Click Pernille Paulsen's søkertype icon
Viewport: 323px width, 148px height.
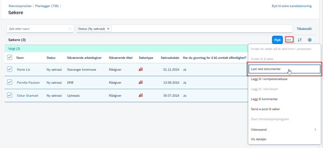point(141,83)
